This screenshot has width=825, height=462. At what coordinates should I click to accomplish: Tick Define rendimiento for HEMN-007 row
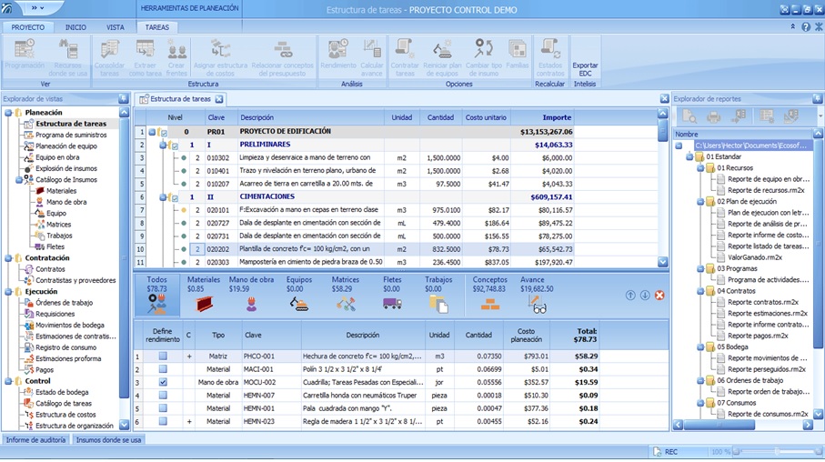[163, 396]
